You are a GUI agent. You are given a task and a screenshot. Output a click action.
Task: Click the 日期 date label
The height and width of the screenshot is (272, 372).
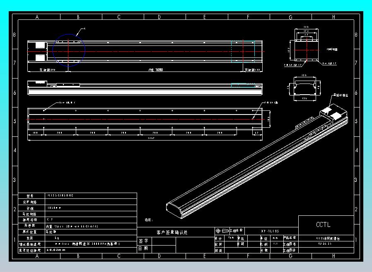pos(143,248)
